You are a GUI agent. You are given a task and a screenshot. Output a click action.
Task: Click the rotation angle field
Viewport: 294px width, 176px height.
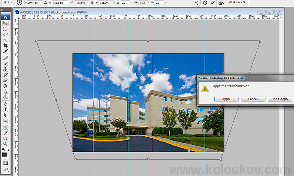[x=125, y=3]
